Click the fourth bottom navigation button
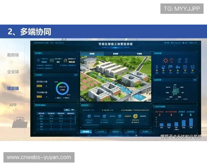Screen dimensions: 207x166 [130, 131]
